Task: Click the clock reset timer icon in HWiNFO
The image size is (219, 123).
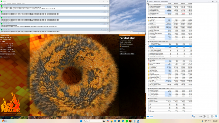Action: pyautogui.click(x=204, y=116)
